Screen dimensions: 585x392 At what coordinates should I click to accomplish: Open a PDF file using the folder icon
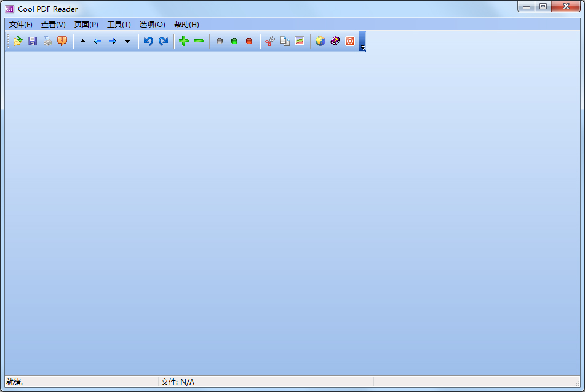coord(17,41)
